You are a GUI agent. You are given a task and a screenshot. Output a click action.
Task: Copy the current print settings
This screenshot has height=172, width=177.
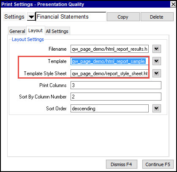[123, 17]
